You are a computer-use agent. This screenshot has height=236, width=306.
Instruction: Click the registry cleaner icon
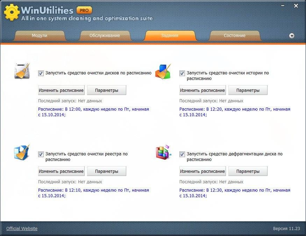tap(22, 152)
